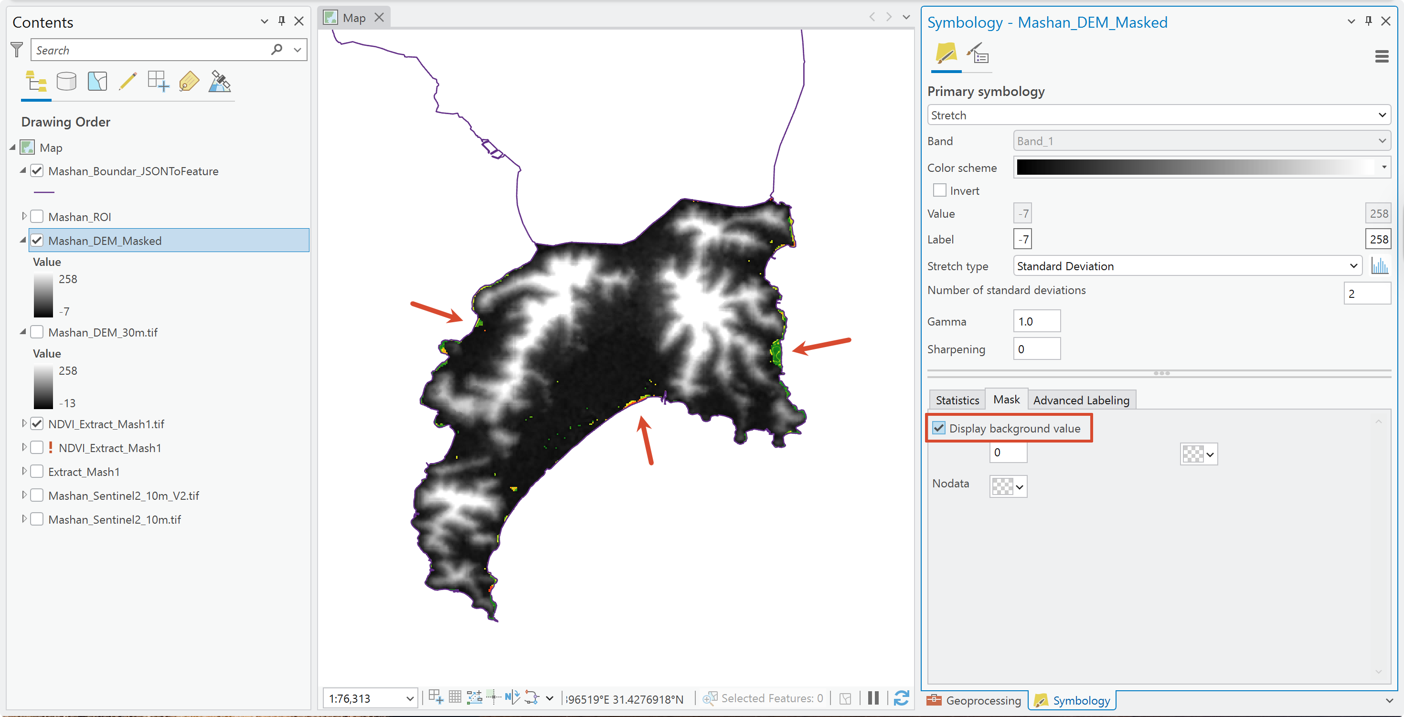1404x717 pixels.
Task: Click the refresh map icon
Action: 902,698
